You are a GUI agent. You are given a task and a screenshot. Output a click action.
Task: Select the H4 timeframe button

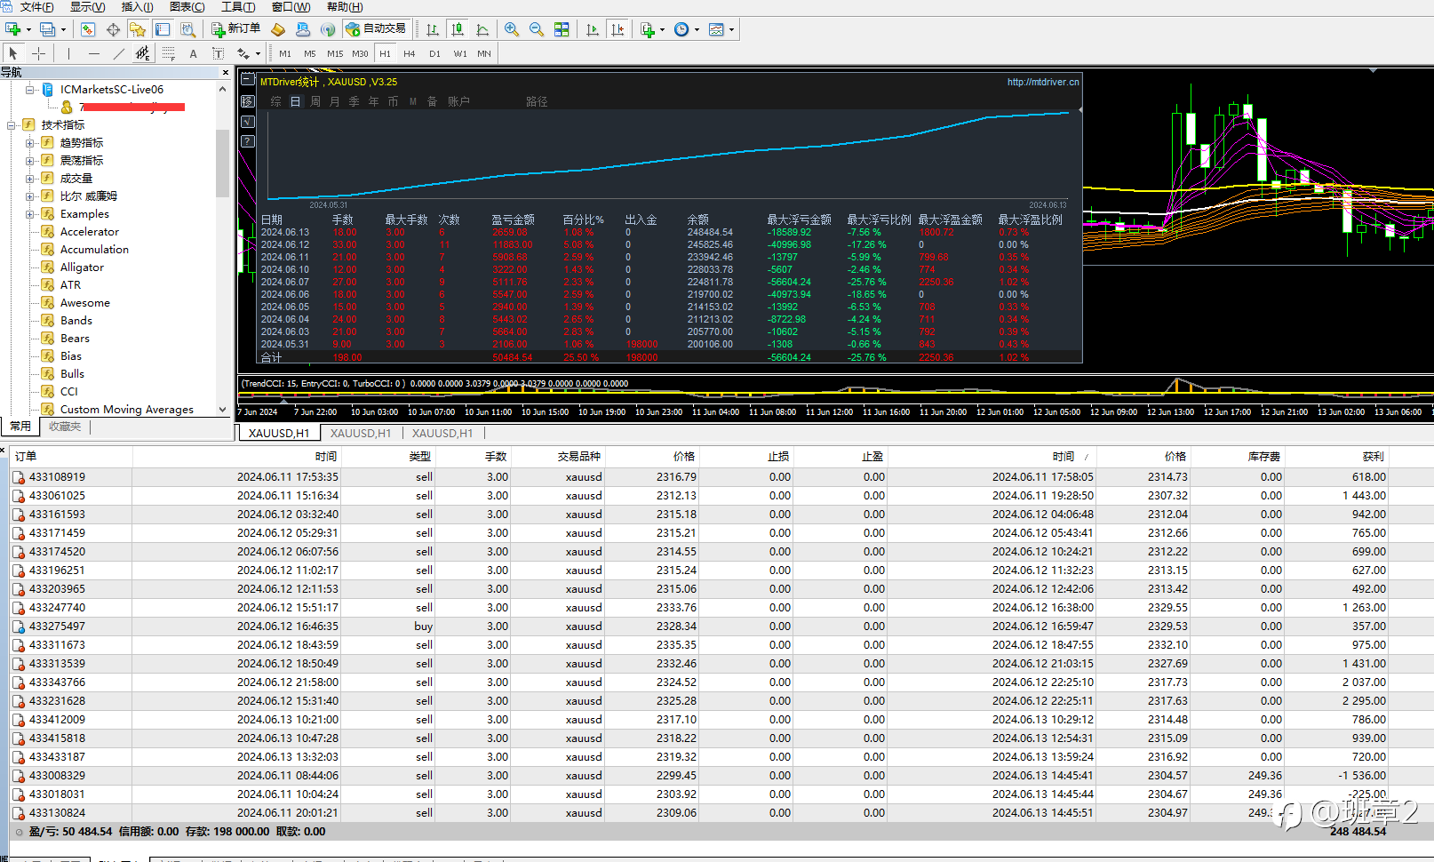tap(409, 53)
